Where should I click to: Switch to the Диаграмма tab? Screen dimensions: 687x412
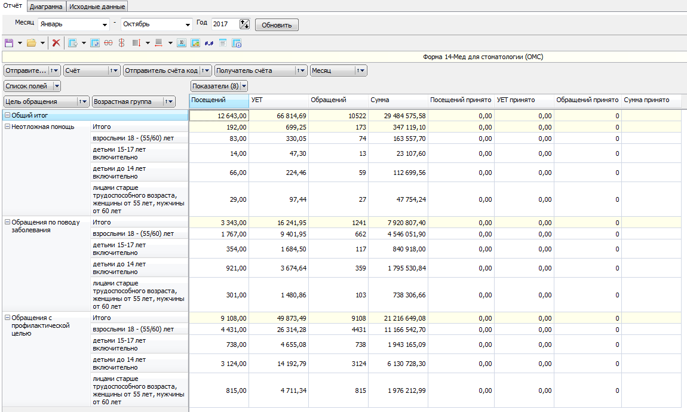(46, 7)
